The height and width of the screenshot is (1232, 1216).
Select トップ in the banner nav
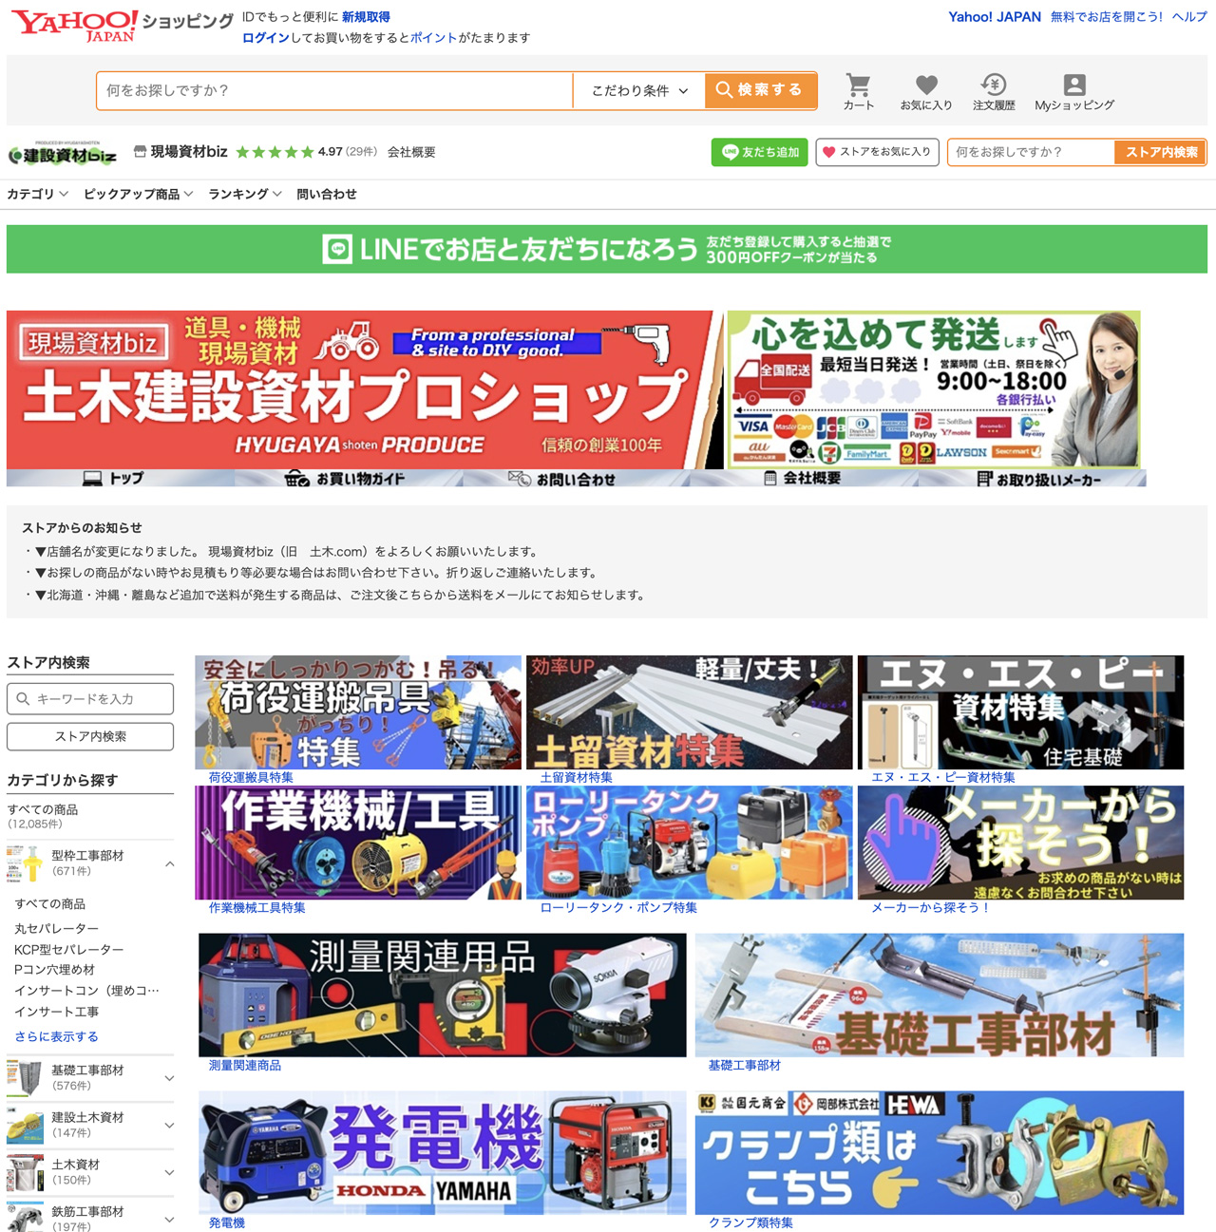click(121, 479)
